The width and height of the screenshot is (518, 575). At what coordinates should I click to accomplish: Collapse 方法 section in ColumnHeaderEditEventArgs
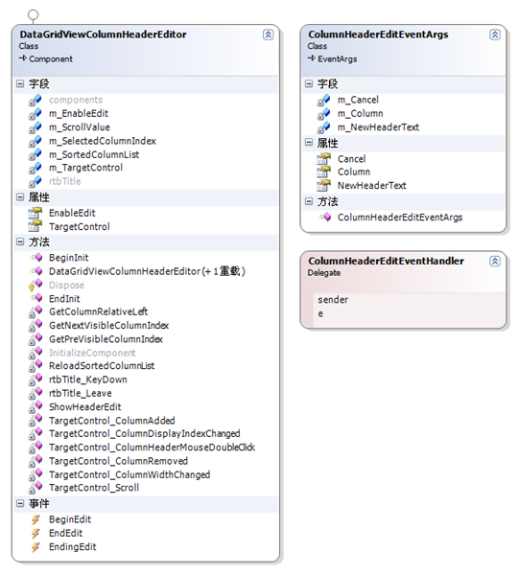(x=309, y=201)
